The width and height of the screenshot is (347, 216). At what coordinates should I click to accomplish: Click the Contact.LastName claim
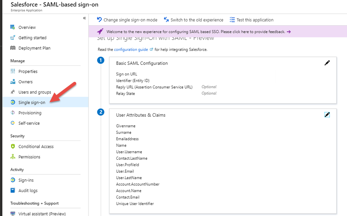pos(132,158)
